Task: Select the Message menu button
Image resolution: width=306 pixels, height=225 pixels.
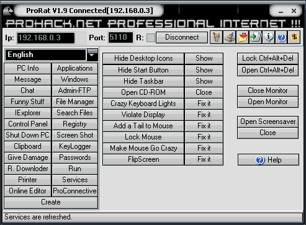Action: [27, 79]
